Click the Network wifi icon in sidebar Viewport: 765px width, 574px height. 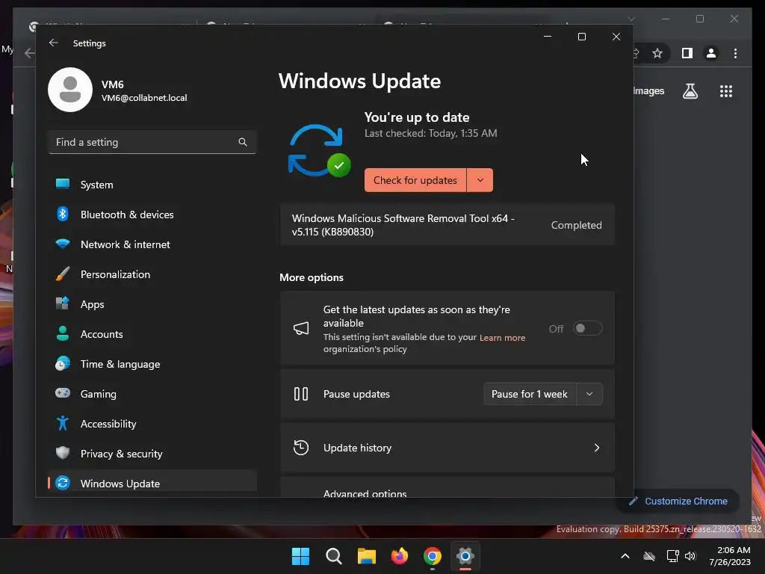(63, 244)
